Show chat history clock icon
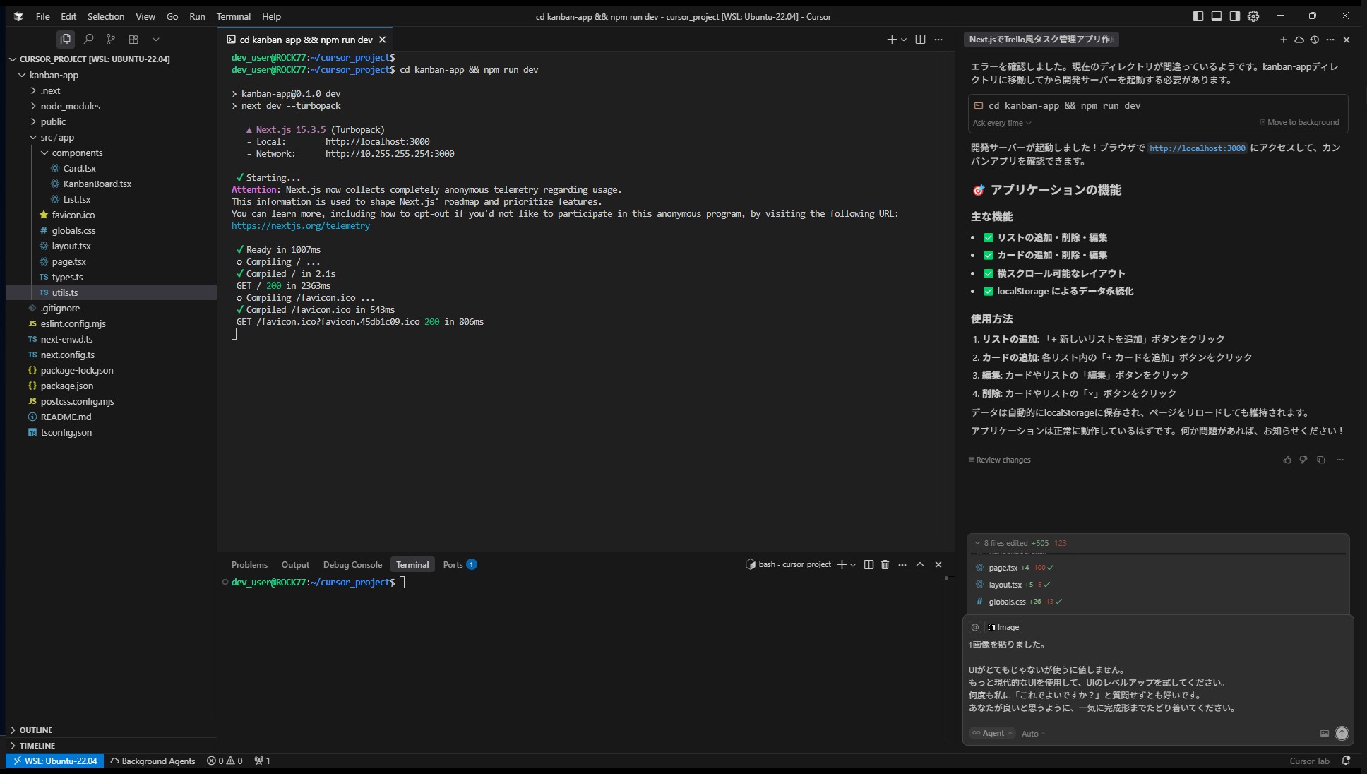Screen dimensions: 1367x774 (x=1314, y=40)
